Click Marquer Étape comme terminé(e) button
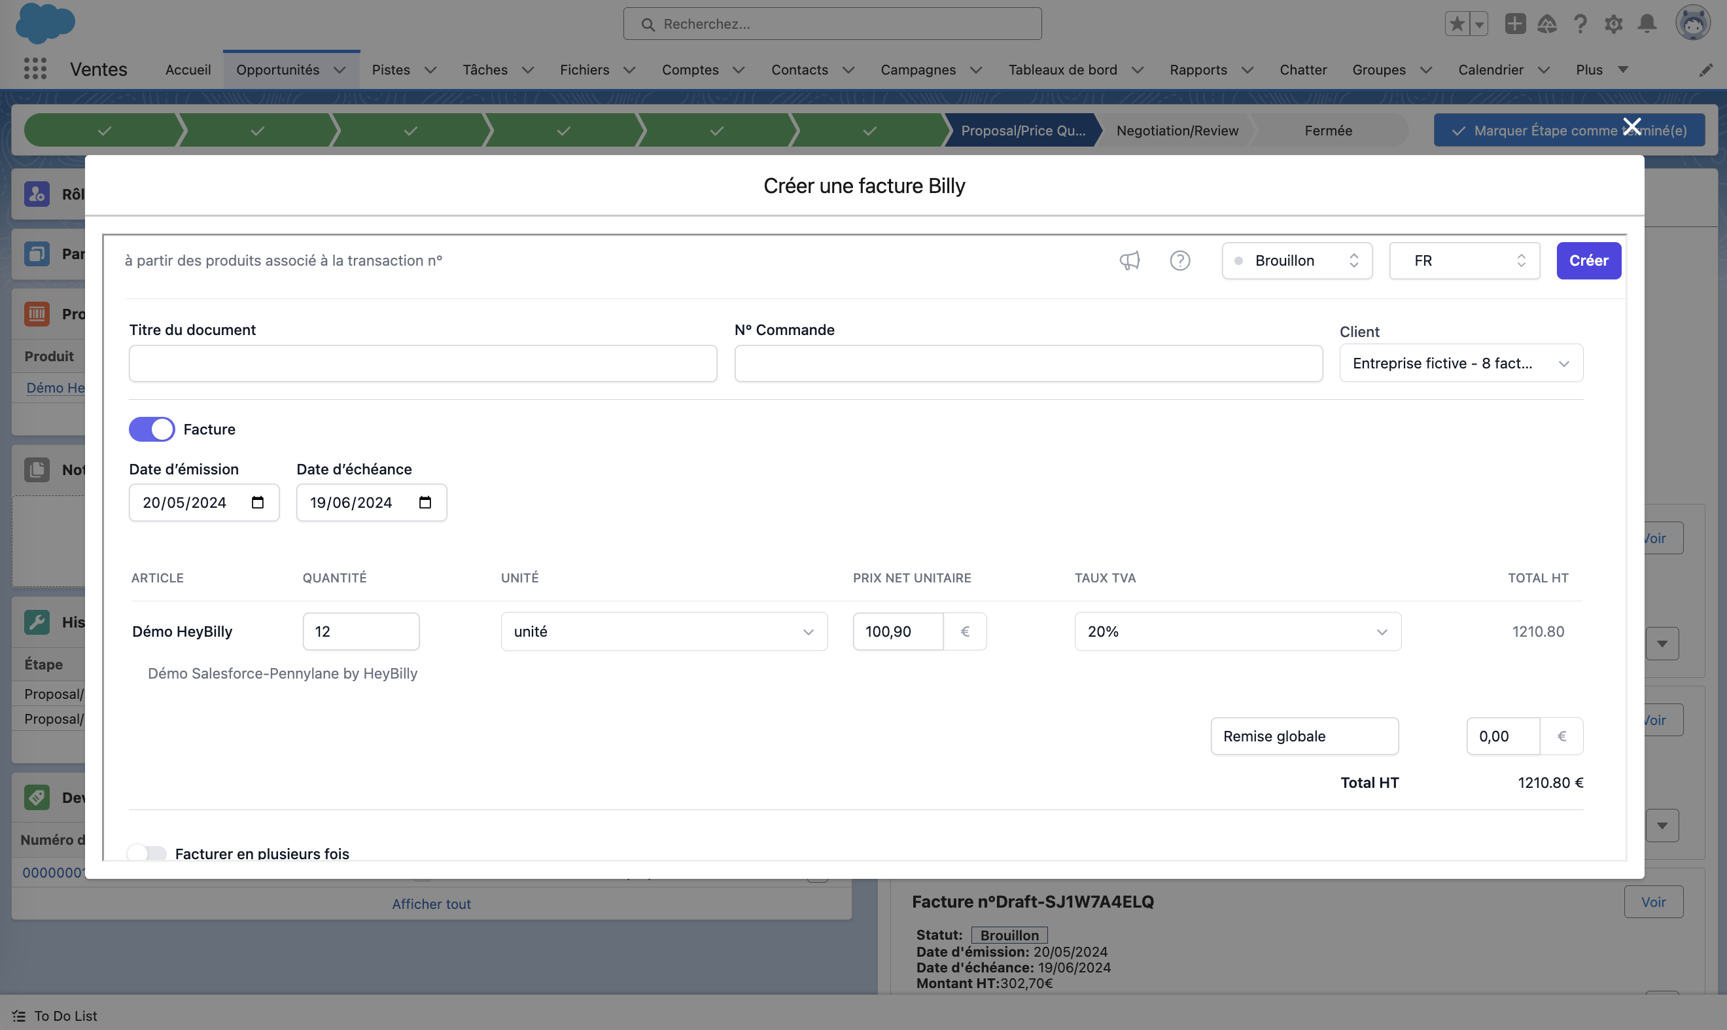The height and width of the screenshot is (1030, 1727). coord(1569,130)
